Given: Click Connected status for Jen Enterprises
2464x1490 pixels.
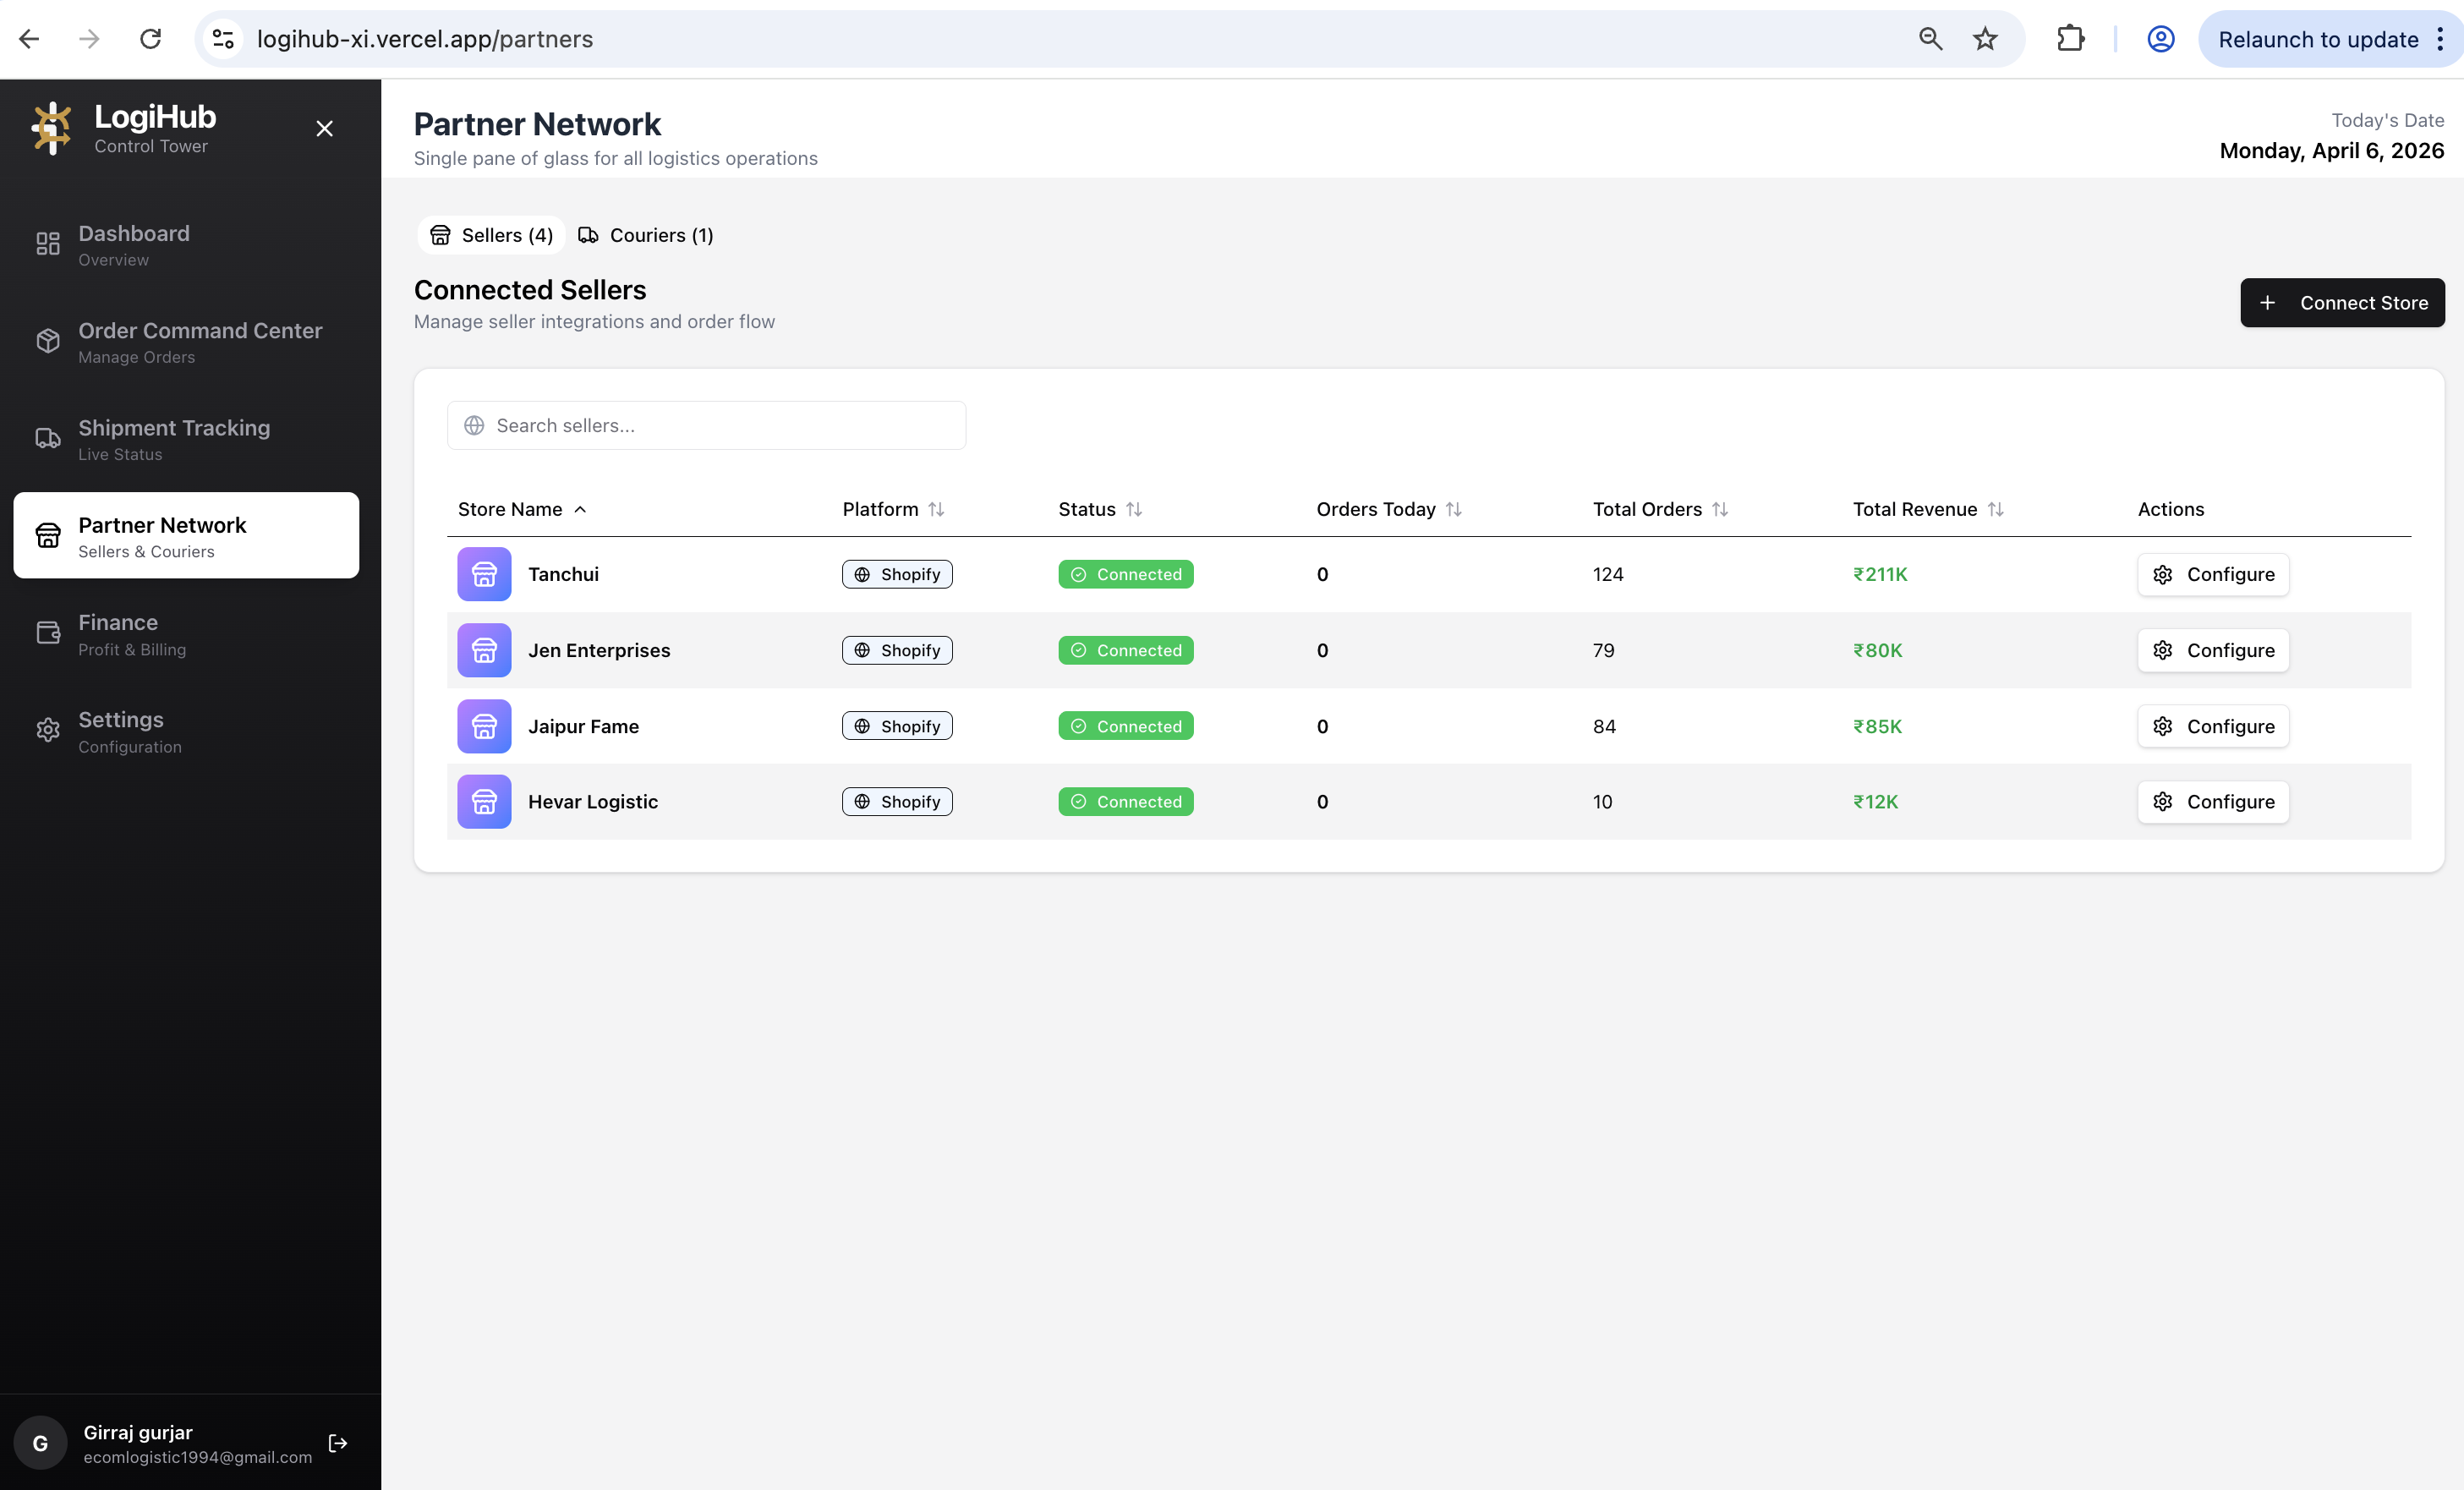Looking at the screenshot, I should [1126, 650].
